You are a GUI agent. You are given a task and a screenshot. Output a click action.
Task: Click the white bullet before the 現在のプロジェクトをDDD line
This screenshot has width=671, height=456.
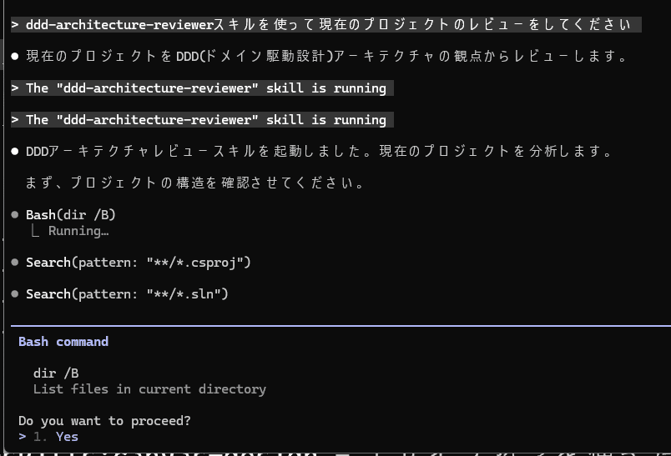pos(15,57)
